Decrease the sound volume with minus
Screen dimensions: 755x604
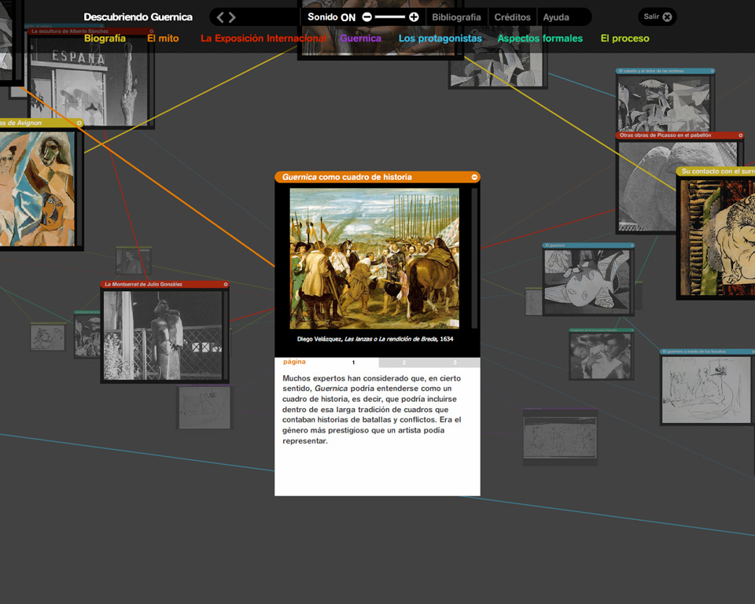tap(367, 17)
